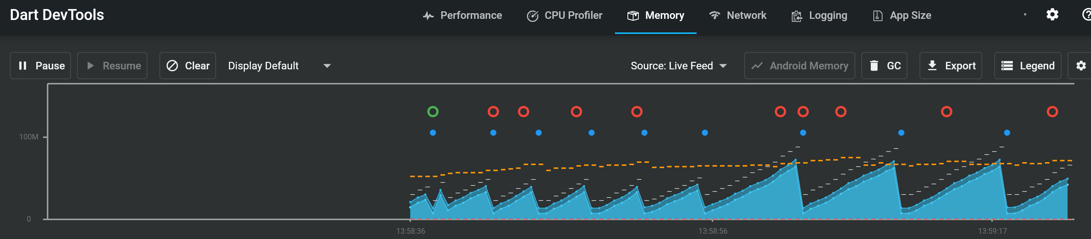
Task: Trigger garbage collection with the GC trash icon
Action: 874,66
